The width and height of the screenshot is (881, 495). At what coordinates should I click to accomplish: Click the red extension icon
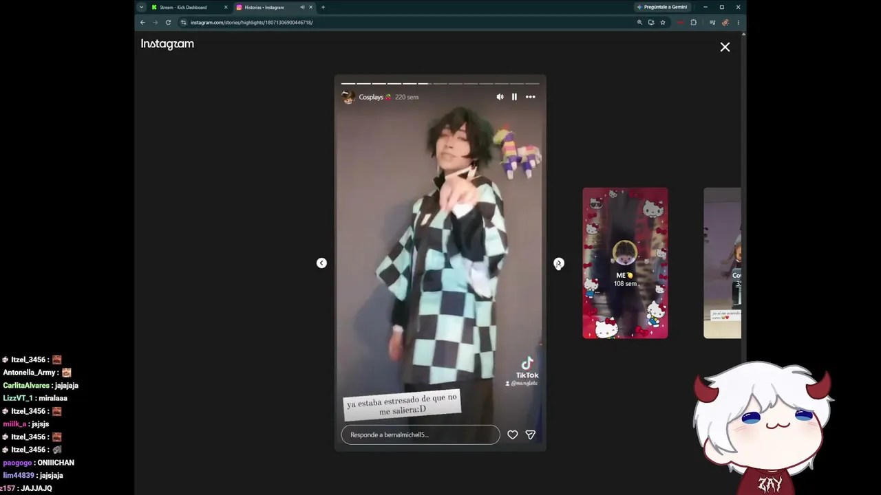[681, 23]
